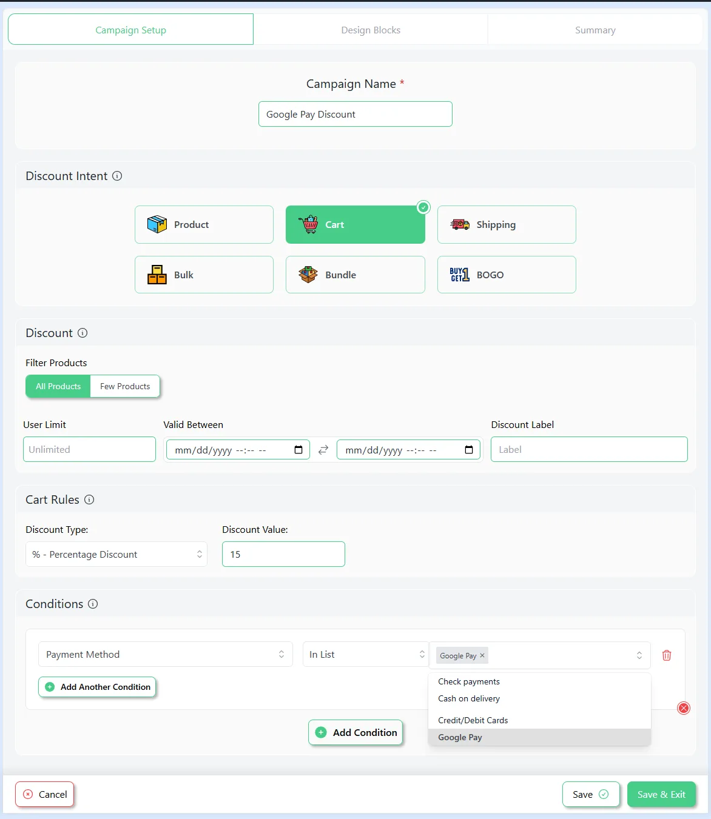This screenshot has height=819, width=711.
Task: Click the Cancel button
Action: [x=45, y=794]
